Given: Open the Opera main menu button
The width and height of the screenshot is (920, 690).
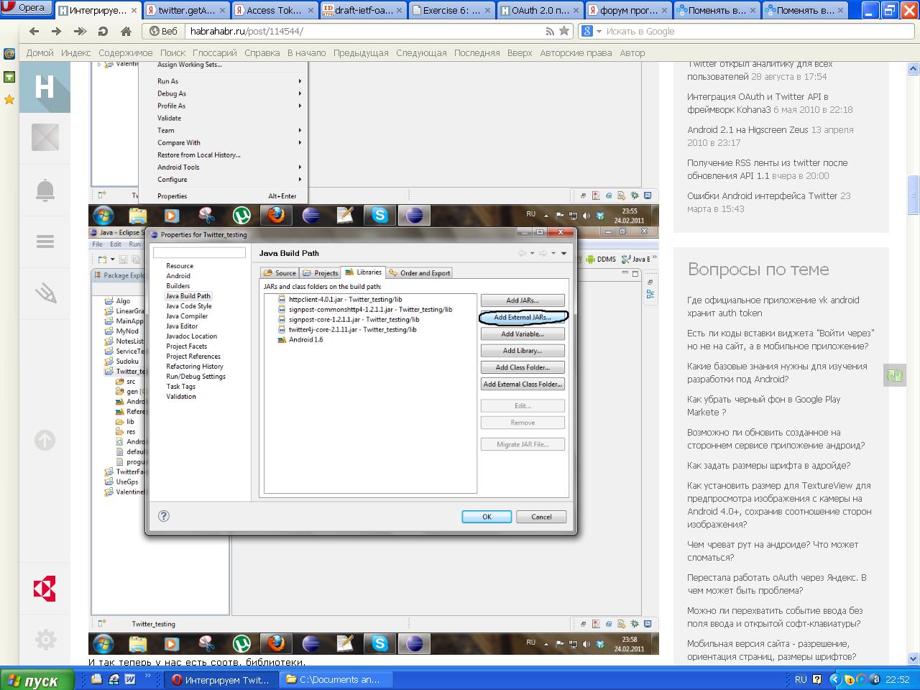Looking at the screenshot, I should point(25,8).
